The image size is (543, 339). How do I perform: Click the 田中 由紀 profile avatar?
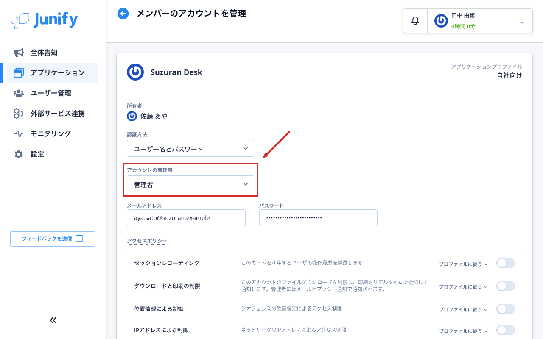click(x=441, y=21)
